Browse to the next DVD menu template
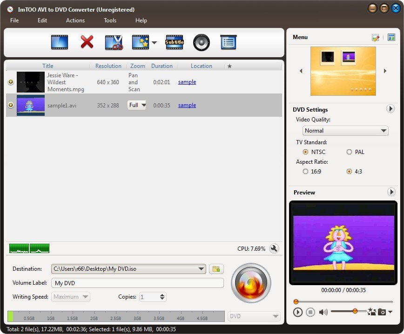This screenshot has width=404, height=334. coord(385,71)
